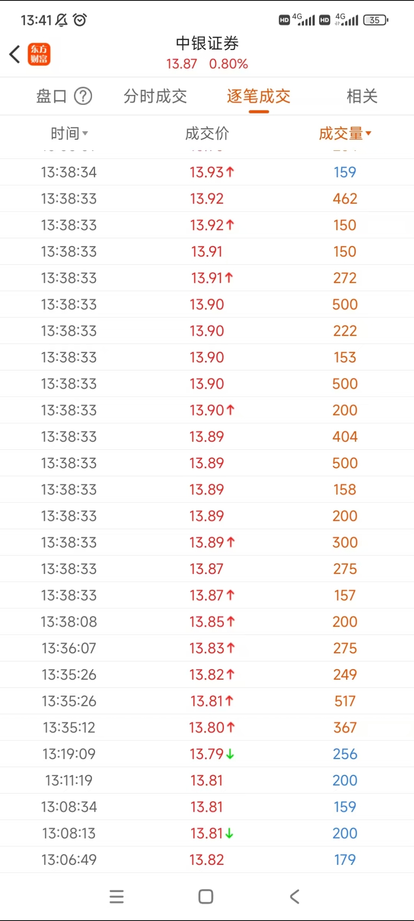Switch to the 盘口 tab

point(51,96)
